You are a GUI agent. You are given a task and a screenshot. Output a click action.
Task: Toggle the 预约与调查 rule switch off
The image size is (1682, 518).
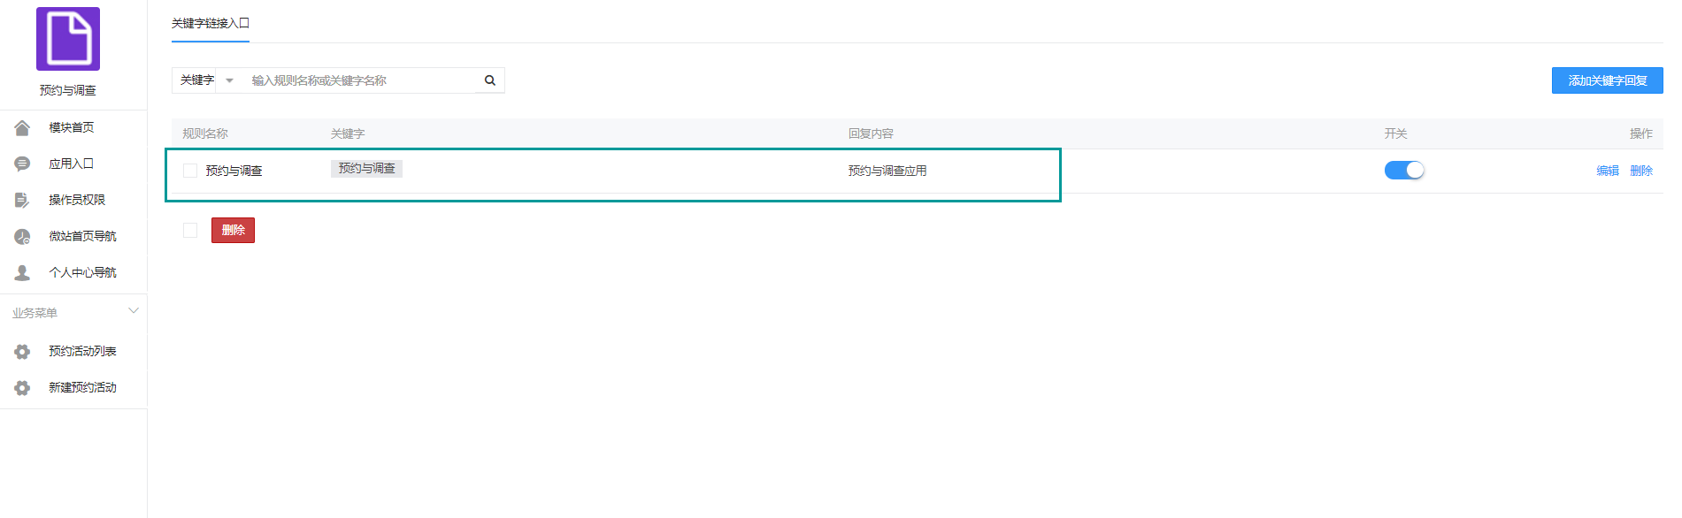[1404, 171]
